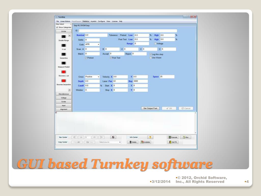
Task: Click the Set Output Font button
Action: click(150, 108)
